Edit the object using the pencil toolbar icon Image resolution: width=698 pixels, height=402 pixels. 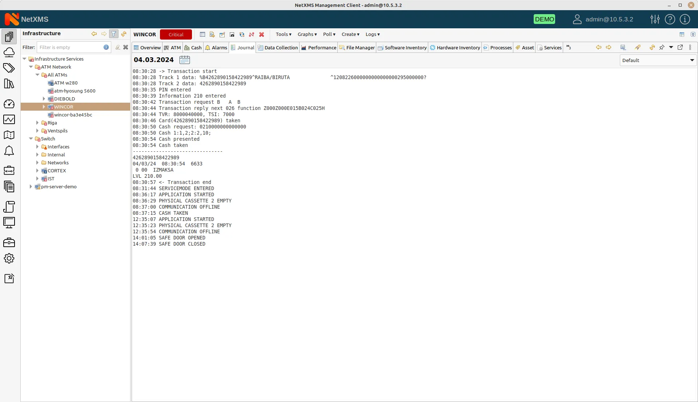click(x=222, y=34)
